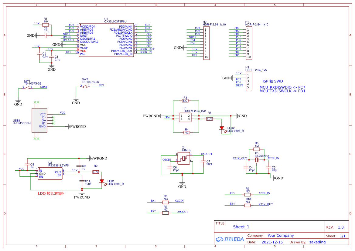Click the X3 32.768KHz crystal symbol
Viewport: 355px width, 251px height.
[257, 160]
